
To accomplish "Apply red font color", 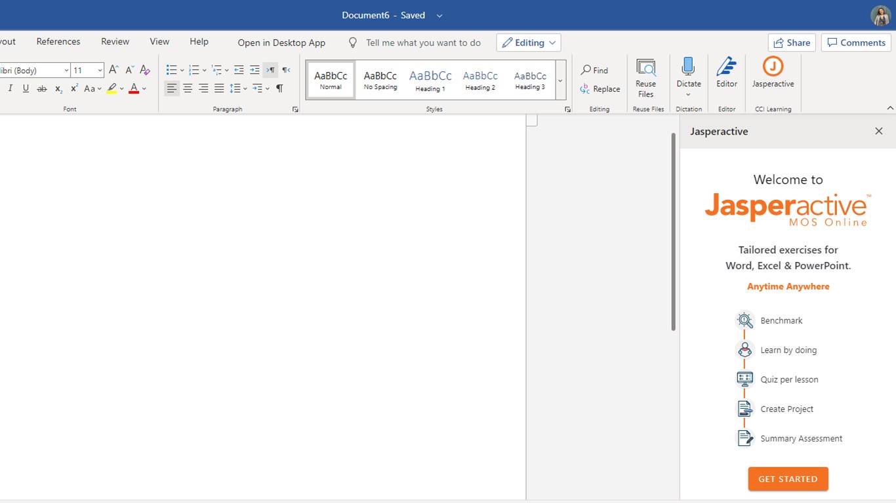I will [x=134, y=88].
